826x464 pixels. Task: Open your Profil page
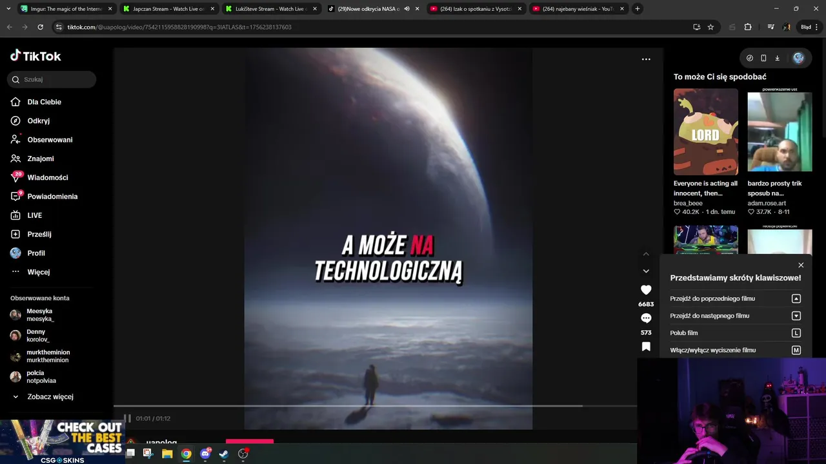pos(36,253)
